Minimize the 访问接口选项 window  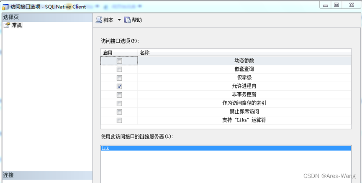[x=326, y=5]
